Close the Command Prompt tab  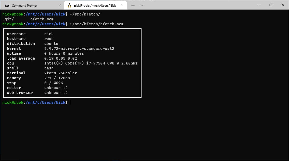pyautogui.click(x=60, y=5)
